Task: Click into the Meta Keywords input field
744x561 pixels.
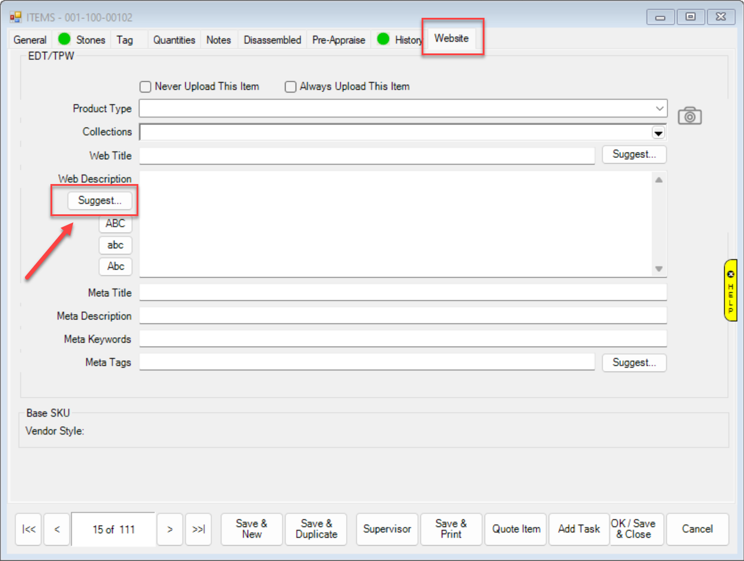Action: pos(403,339)
